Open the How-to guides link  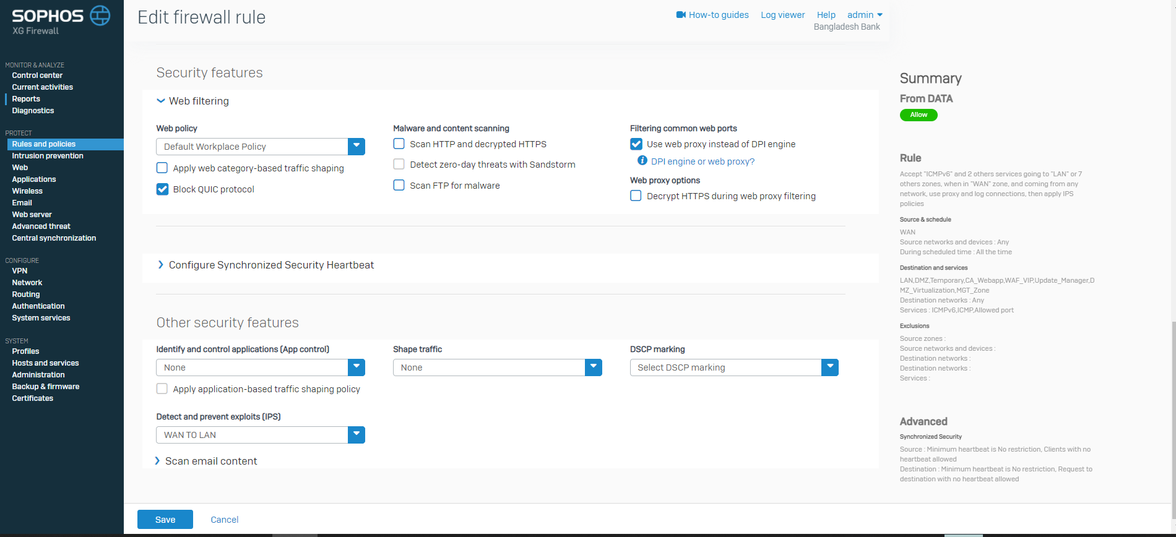pyautogui.click(x=719, y=15)
